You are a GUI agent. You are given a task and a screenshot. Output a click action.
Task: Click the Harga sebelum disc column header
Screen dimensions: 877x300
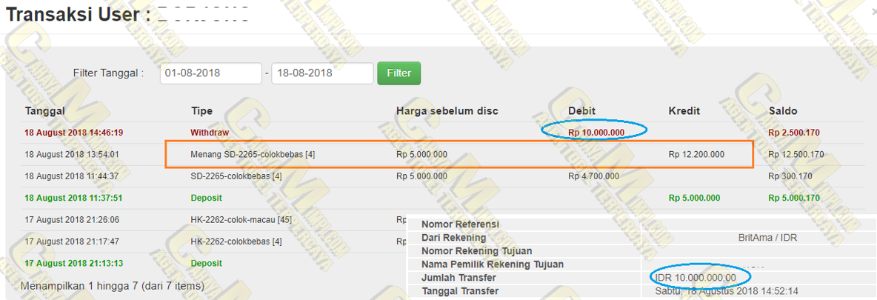point(447,111)
